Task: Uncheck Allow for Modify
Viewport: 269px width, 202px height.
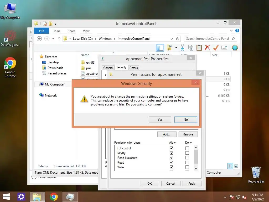Action: click(171, 153)
